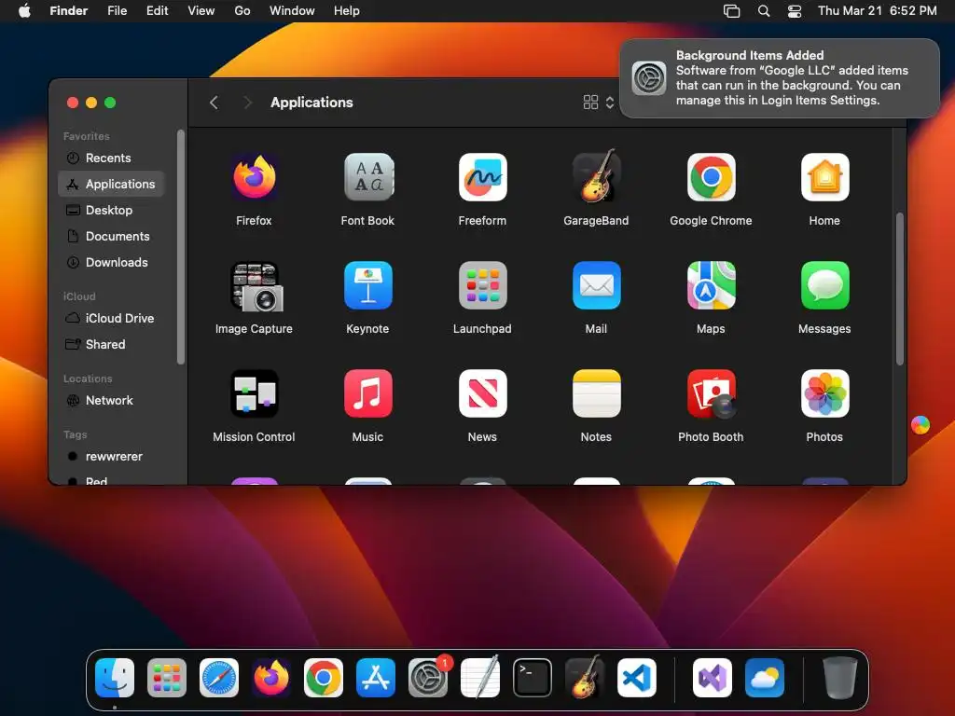This screenshot has width=955, height=716.
Task: Open the Trash in the Dock
Action: point(839,678)
